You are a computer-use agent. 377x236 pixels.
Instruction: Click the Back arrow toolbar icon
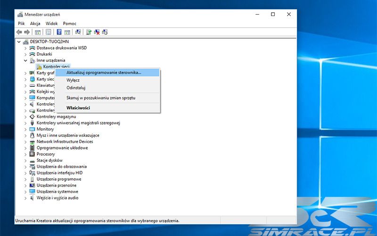click(x=19, y=32)
